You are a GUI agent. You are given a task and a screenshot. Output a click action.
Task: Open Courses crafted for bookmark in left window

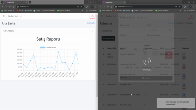click(49, 11)
